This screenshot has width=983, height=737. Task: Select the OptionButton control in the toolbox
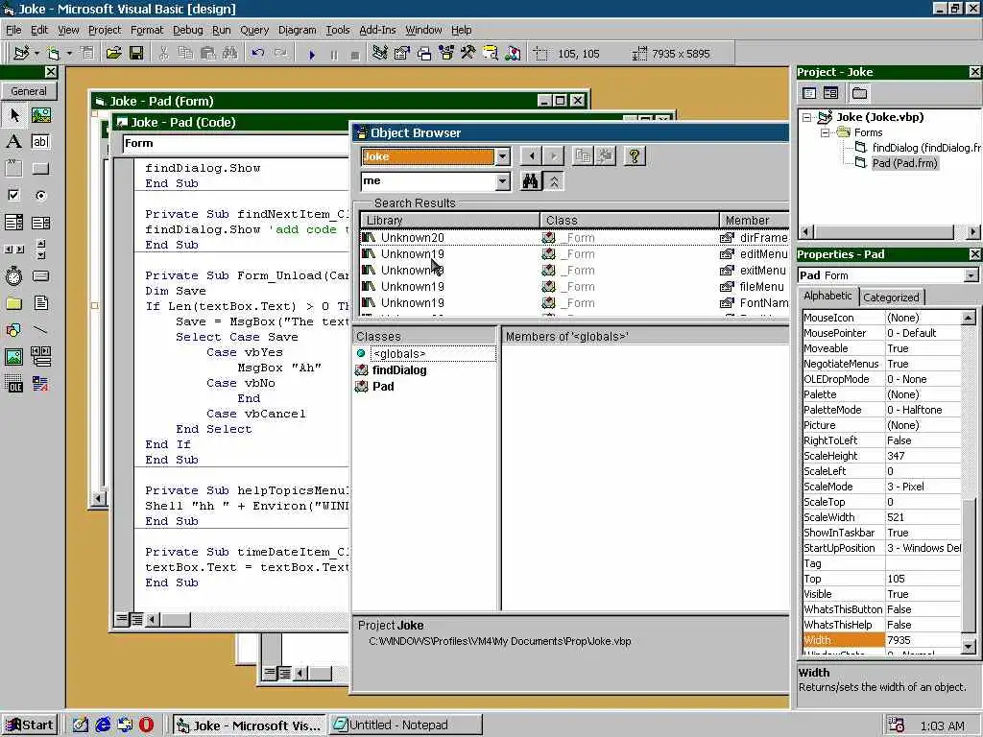tap(40, 196)
